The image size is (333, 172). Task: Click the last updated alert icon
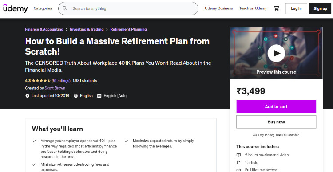click(x=27, y=96)
